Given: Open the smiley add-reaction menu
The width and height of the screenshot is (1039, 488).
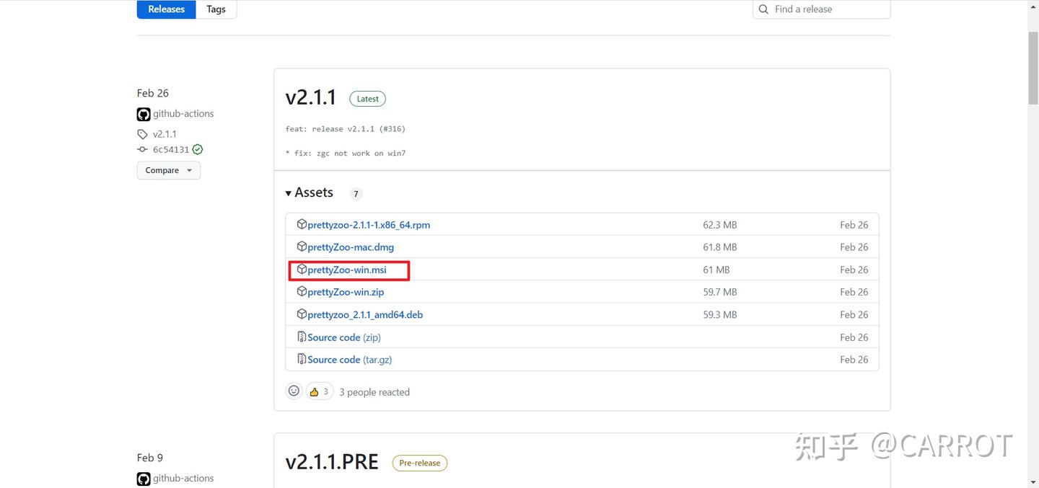Looking at the screenshot, I should click(294, 391).
